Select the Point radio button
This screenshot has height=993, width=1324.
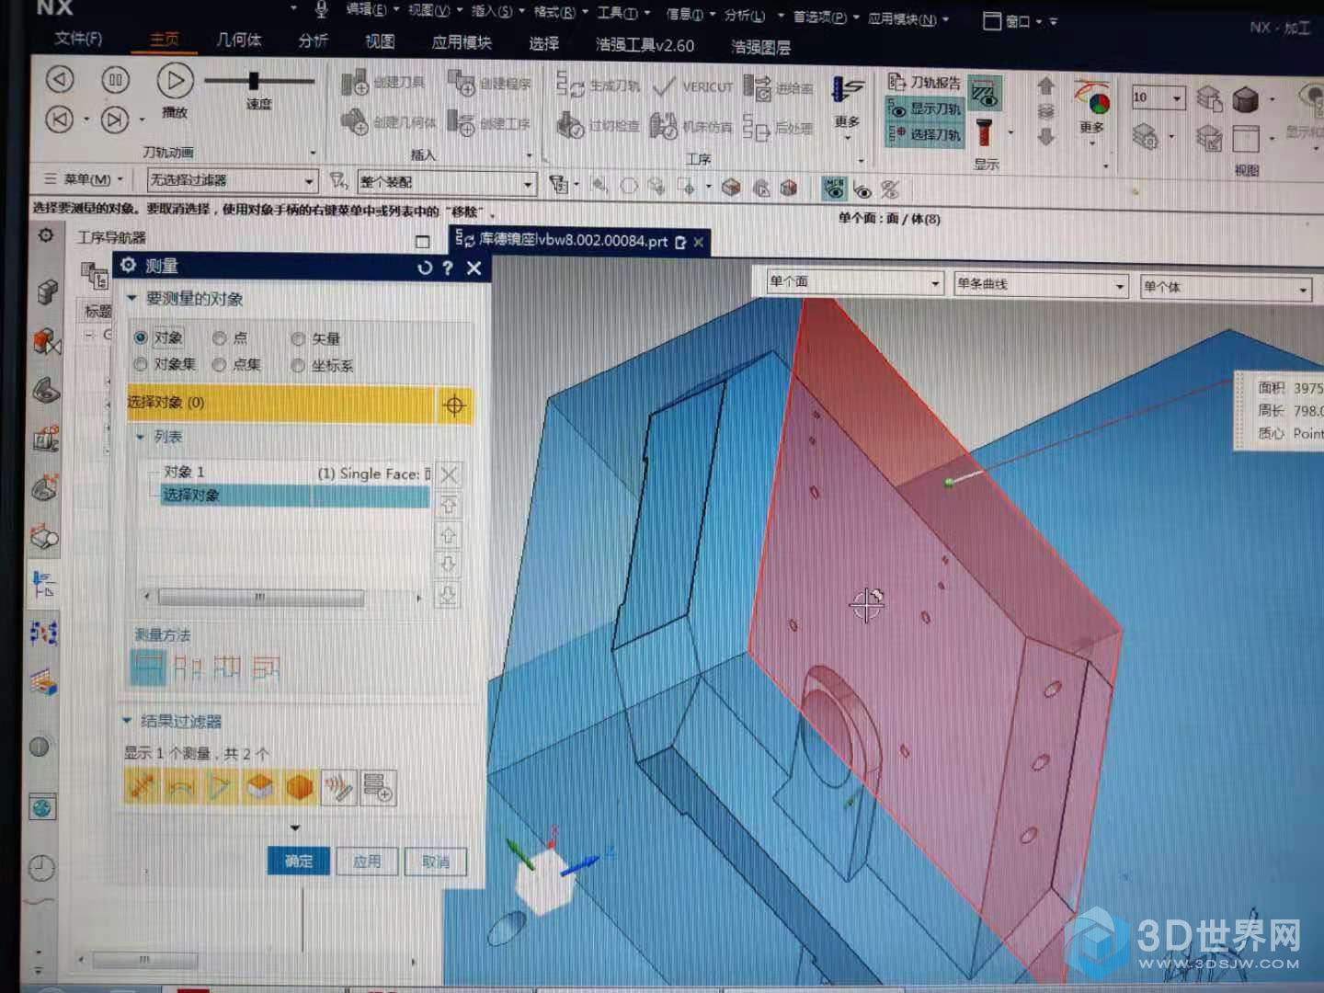click(x=219, y=338)
